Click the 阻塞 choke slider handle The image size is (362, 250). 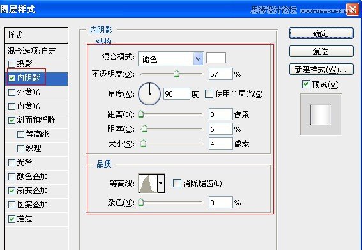point(144,129)
